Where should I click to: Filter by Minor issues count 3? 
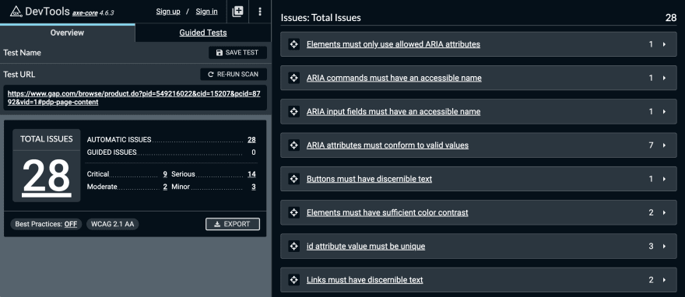coord(254,187)
